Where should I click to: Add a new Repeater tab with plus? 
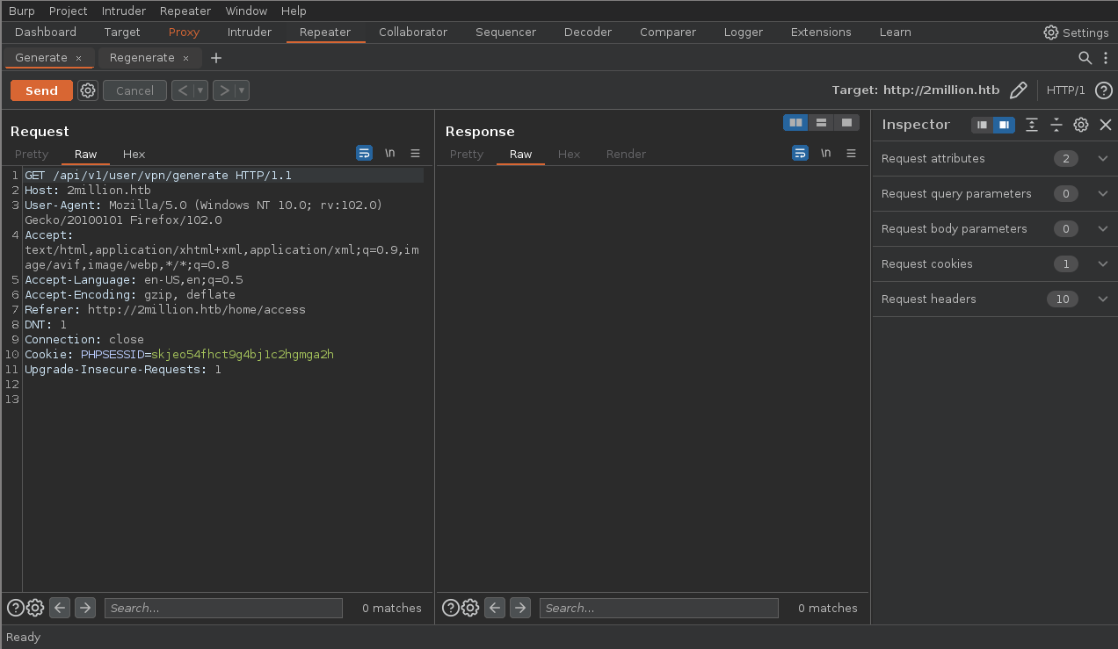point(216,58)
